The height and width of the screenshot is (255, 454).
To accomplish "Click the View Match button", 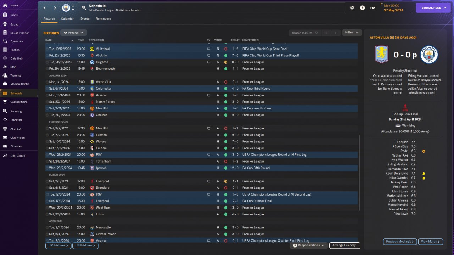I will click(x=431, y=242).
